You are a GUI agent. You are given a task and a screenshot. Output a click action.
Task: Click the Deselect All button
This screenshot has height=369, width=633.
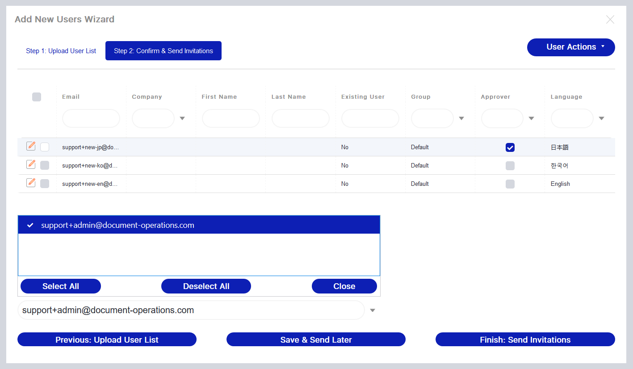[206, 286]
